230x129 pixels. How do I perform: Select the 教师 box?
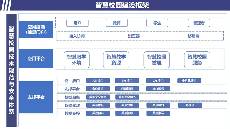(117, 23)
